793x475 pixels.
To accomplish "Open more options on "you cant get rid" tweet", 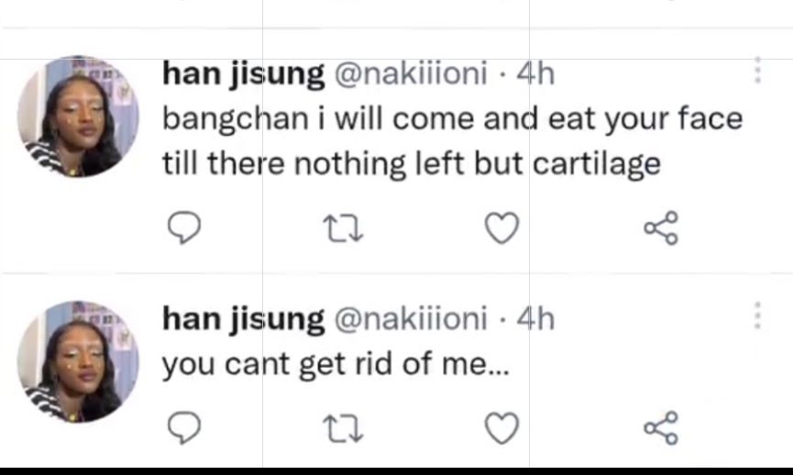I will pyautogui.click(x=757, y=315).
